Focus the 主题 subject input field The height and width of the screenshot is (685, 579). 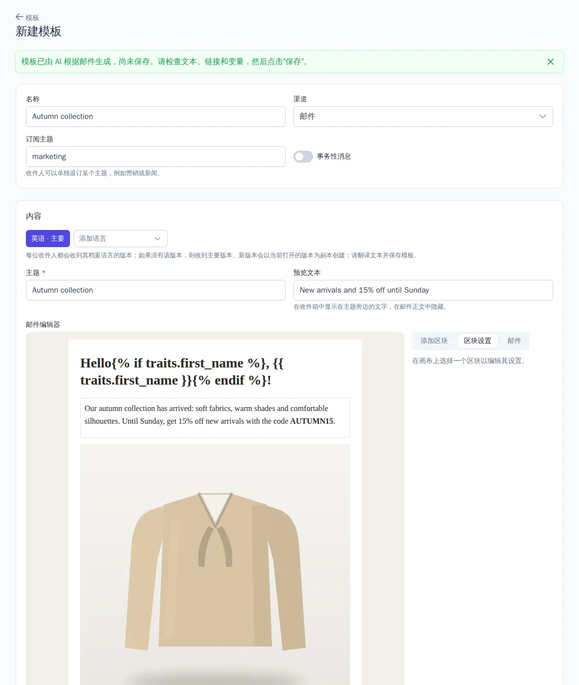(x=156, y=290)
